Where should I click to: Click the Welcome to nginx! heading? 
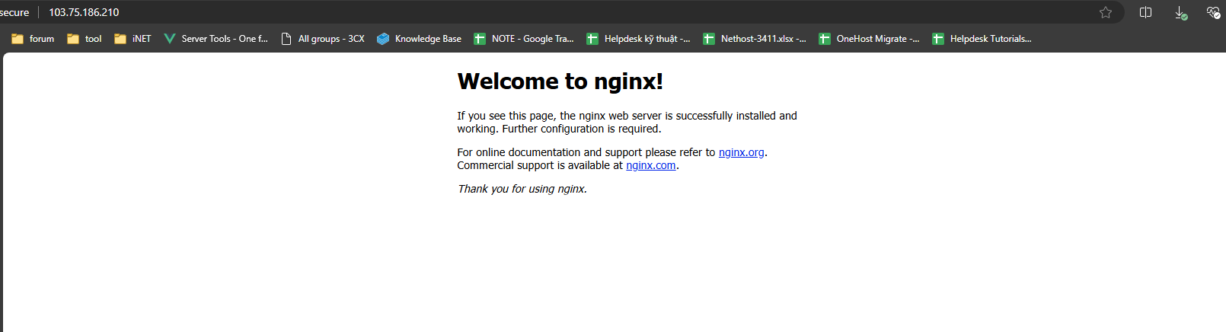click(560, 81)
